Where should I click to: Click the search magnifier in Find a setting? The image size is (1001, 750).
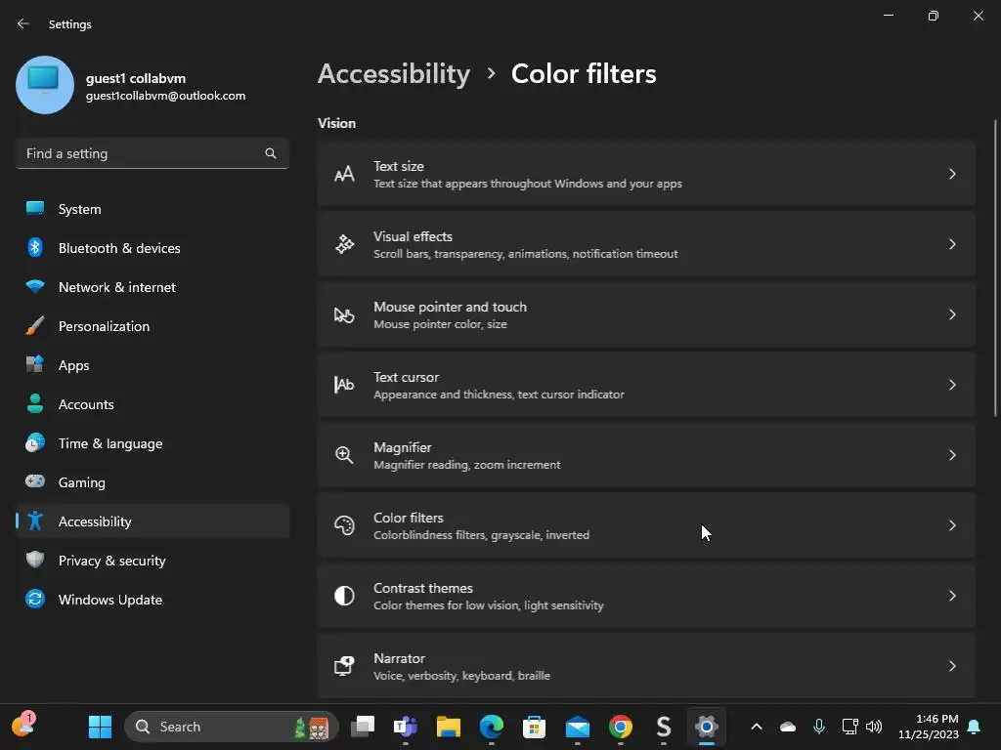point(271,153)
